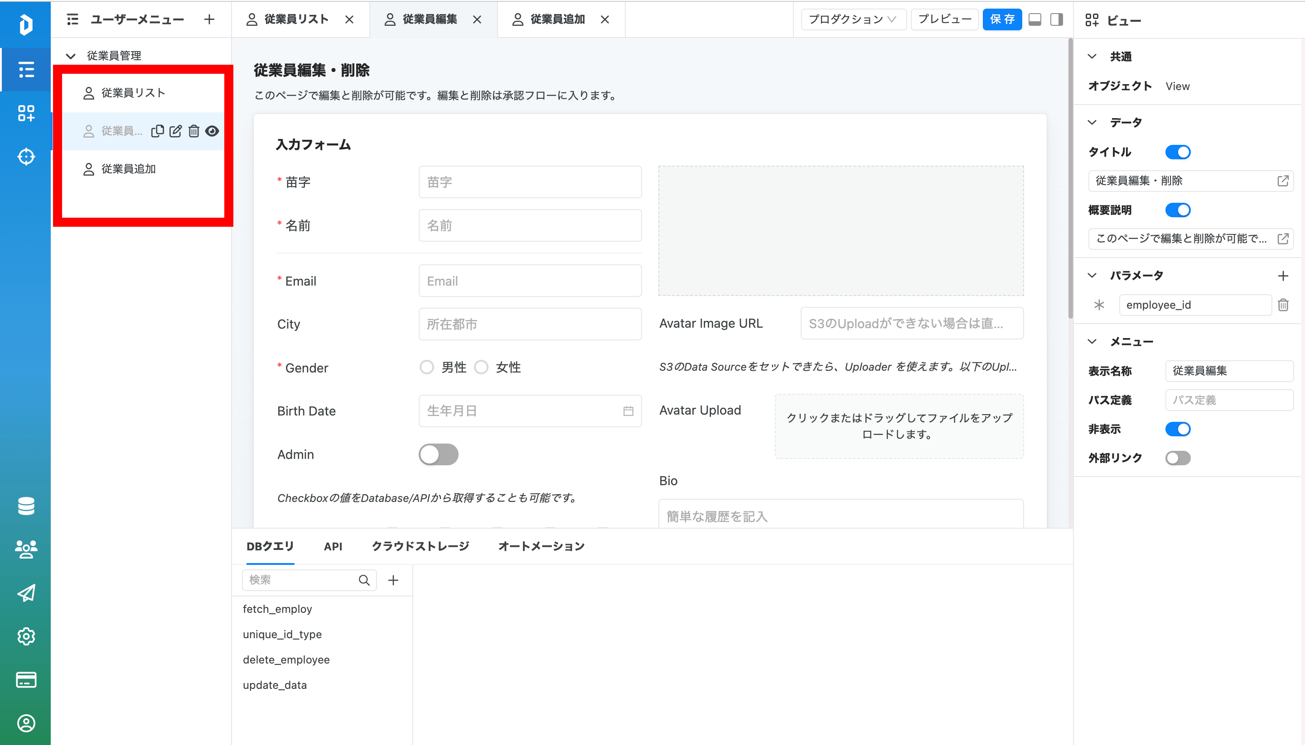Click the paper plane deploy icon
The image size is (1305, 745).
pyautogui.click(x=26, y=592)
